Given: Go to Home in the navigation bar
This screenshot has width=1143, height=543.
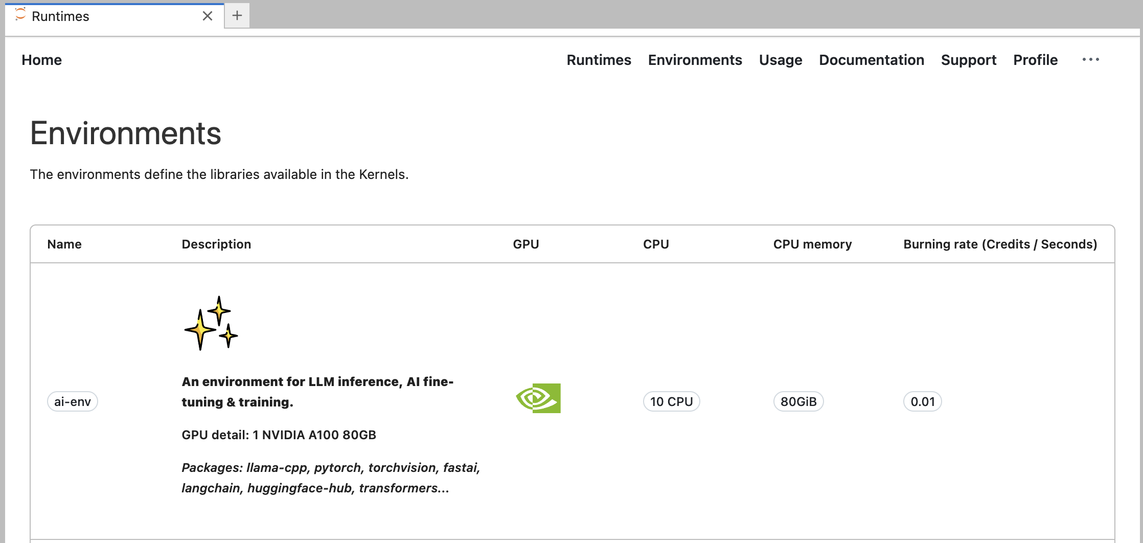Looking at the screenshot, I should click(x=41, y=60).
